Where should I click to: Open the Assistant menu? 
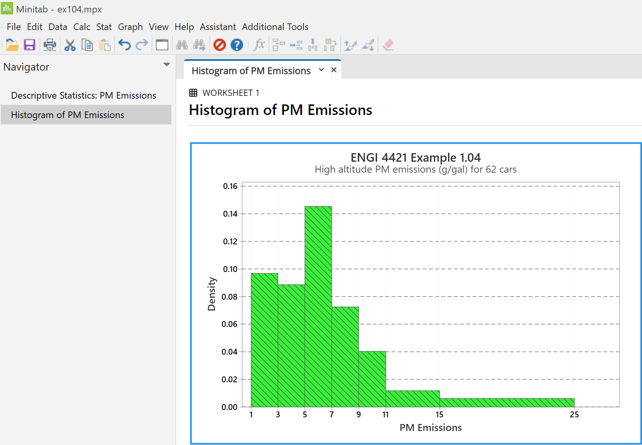click(x=218, y=27)
